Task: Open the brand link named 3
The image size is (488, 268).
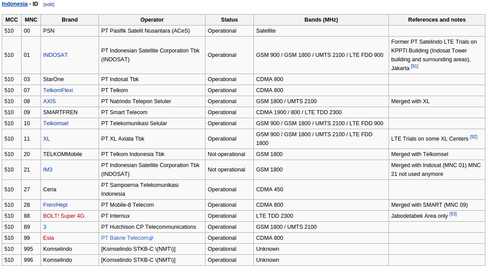Action: [x=44, y=227]
